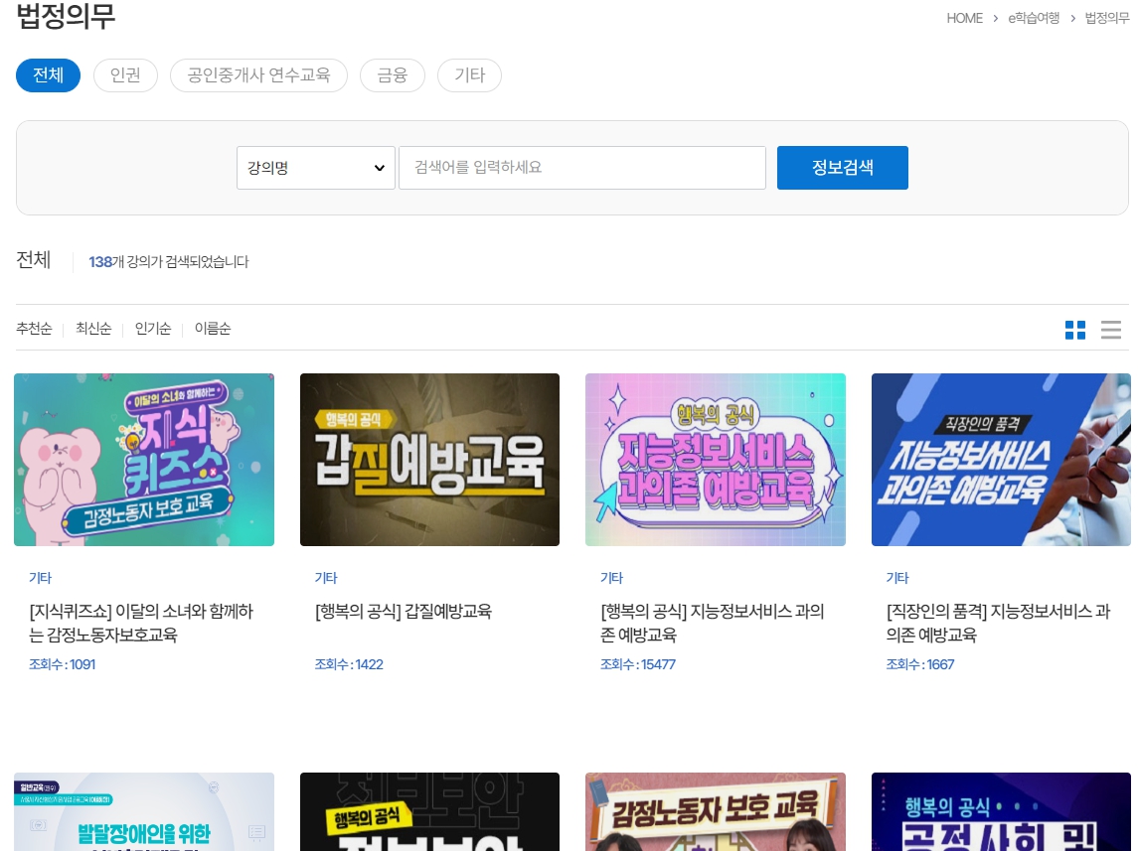Click view count 조회수:1667

pos(919,664)
